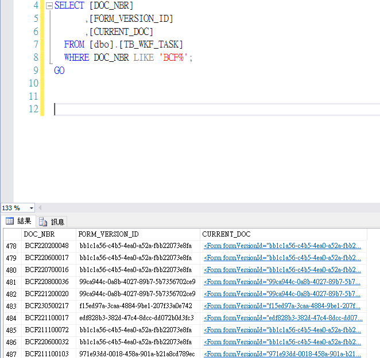Select FORM_VERSION_ID cell 971e93dd-0018-458a-901a-b21a8cd789ec
The height and width of the screenshot is (358, 380).
[x=138, y=353]
